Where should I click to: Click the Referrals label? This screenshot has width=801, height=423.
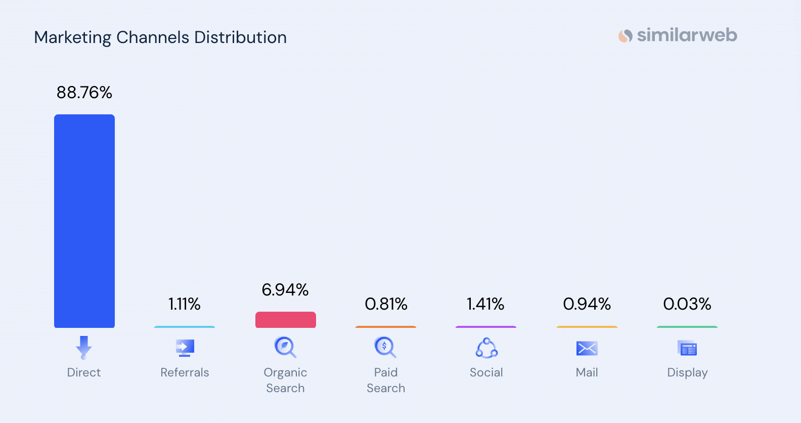[x=185, y=372]
